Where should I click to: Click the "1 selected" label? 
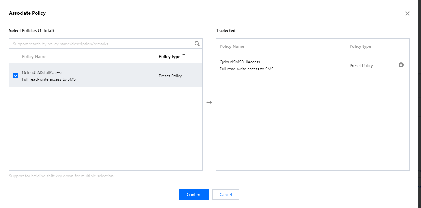[x=226, y=31]
